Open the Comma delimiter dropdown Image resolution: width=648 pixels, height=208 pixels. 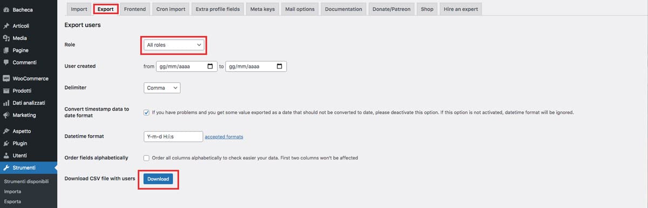[162, 88]
